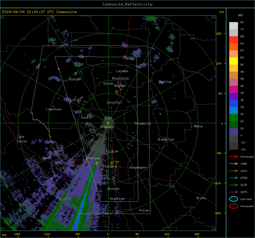Click the RedDeer city label
255x238 pixels.
(x=120, y=86)
